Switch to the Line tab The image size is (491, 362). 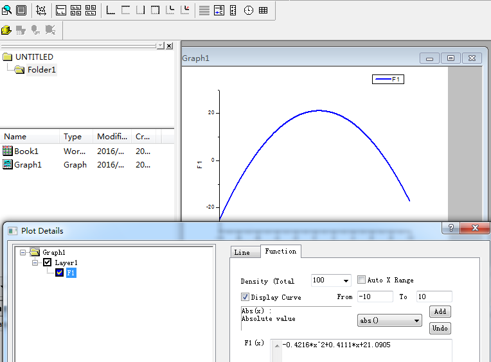(x=242, y=252)
